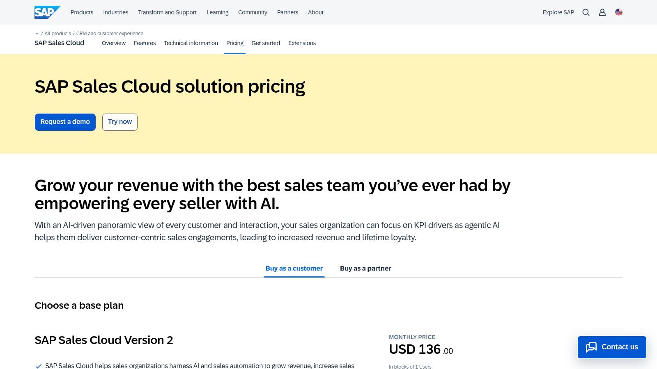Select the Get started nav item
This screenshot has height=369, width=657.
coord(266,43)
